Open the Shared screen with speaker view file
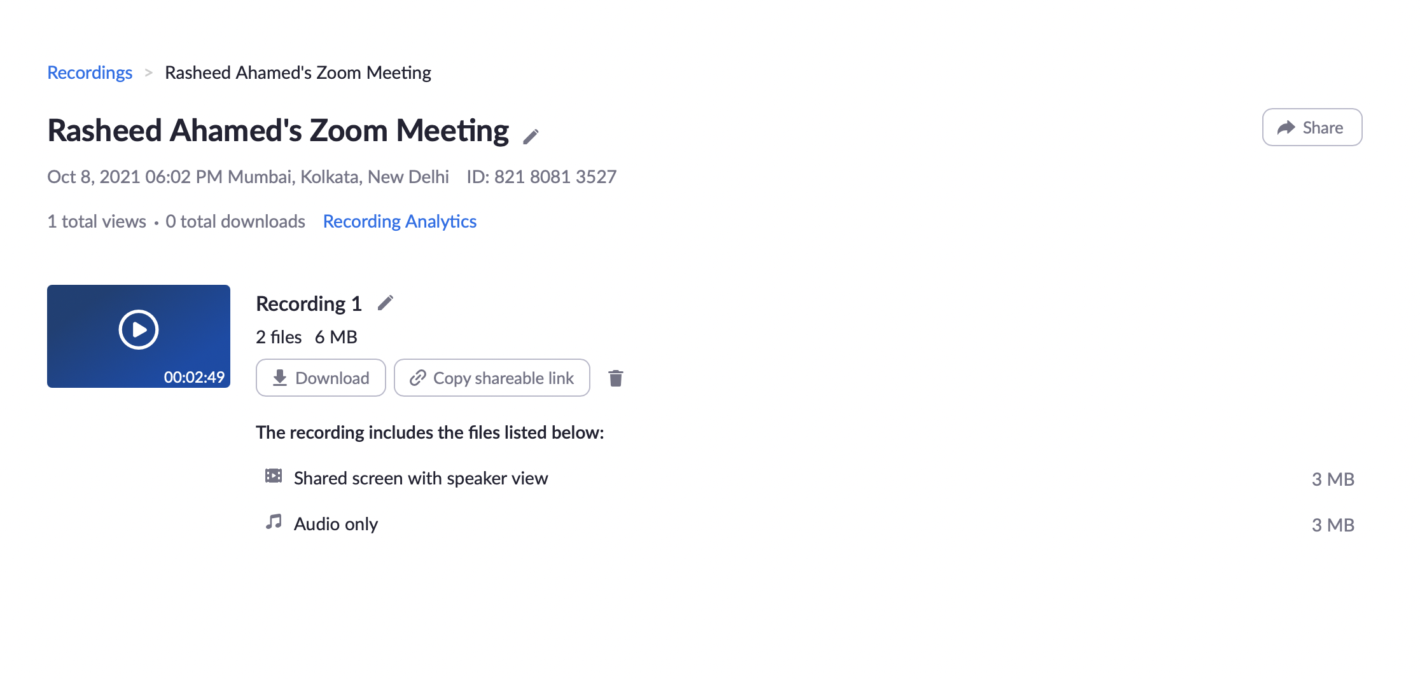The height and width of the screenshot is (679, 1420). point(420,477)
